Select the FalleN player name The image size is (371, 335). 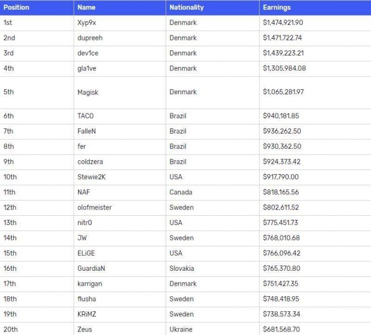pos(86,131)
